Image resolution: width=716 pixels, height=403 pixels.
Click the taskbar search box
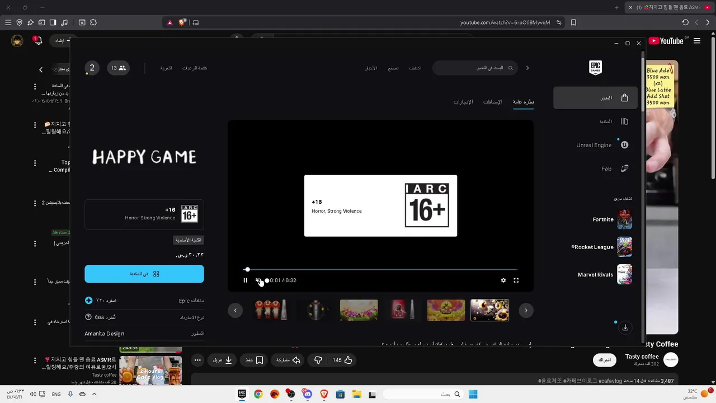pyautogui.click(x=423, y=394)
